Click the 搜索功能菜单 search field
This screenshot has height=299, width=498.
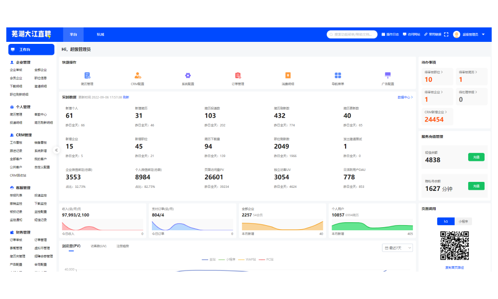tap(353, 34)
